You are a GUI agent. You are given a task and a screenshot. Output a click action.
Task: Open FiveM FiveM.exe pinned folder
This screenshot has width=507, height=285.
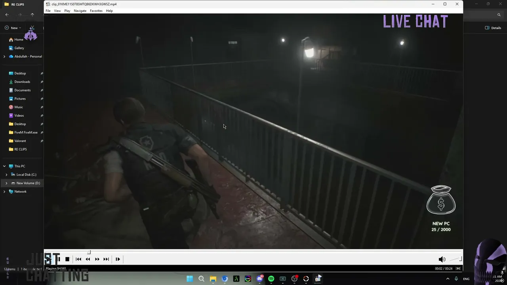tap(23, 133)
